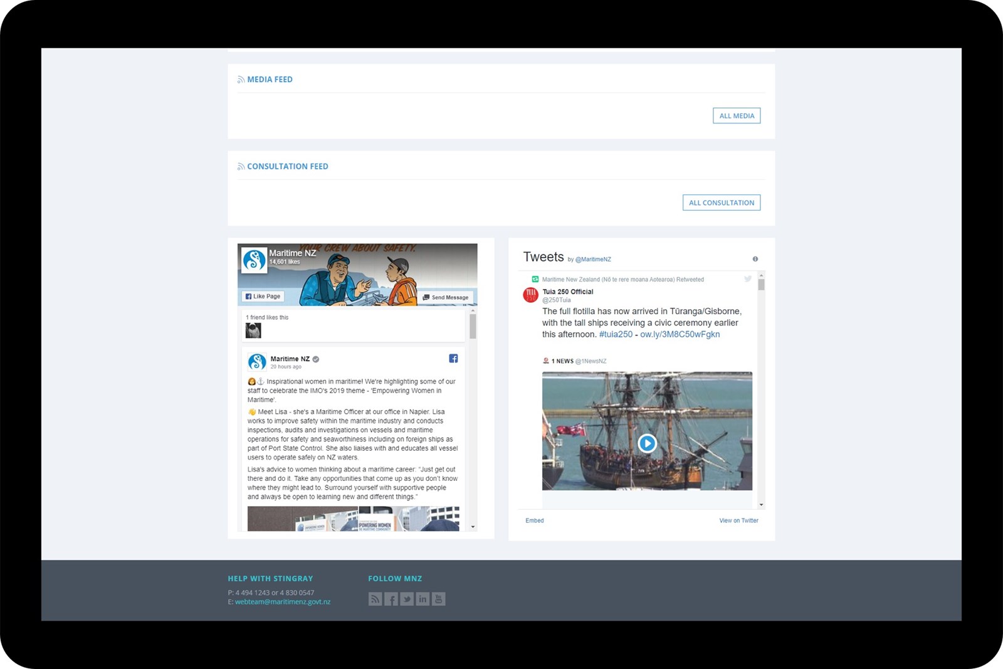Screen dimensions: 1003x669
Task: Open the ow.ly/3M8C50wFgkn link
Action: point(680,335)
